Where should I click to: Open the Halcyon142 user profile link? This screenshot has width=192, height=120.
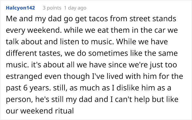point(20,8)
